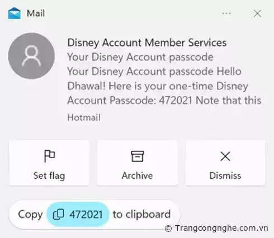Open the email from Disney Account Member Services
This screenshot has width=274, height=238.
[x=147, y=42]
